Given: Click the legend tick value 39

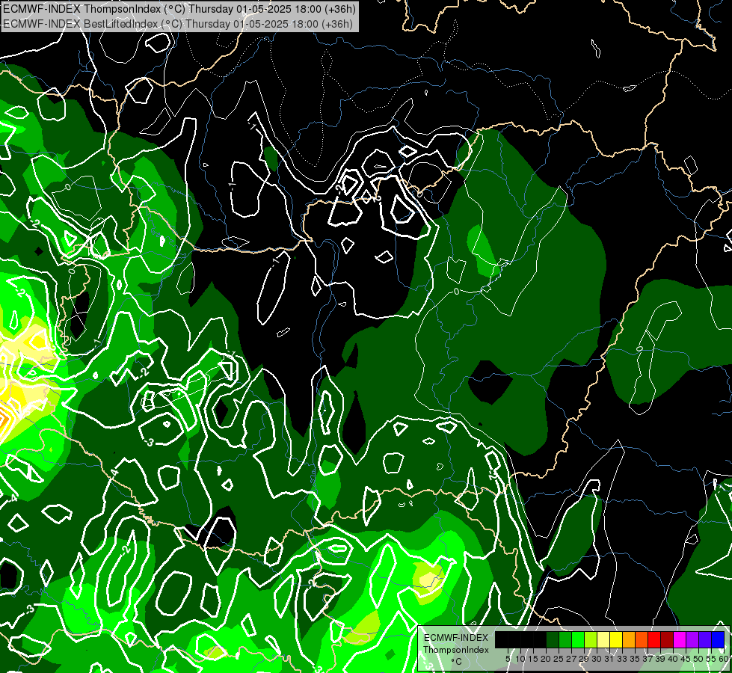Looking at the screenshot, I should click(660, 659).
